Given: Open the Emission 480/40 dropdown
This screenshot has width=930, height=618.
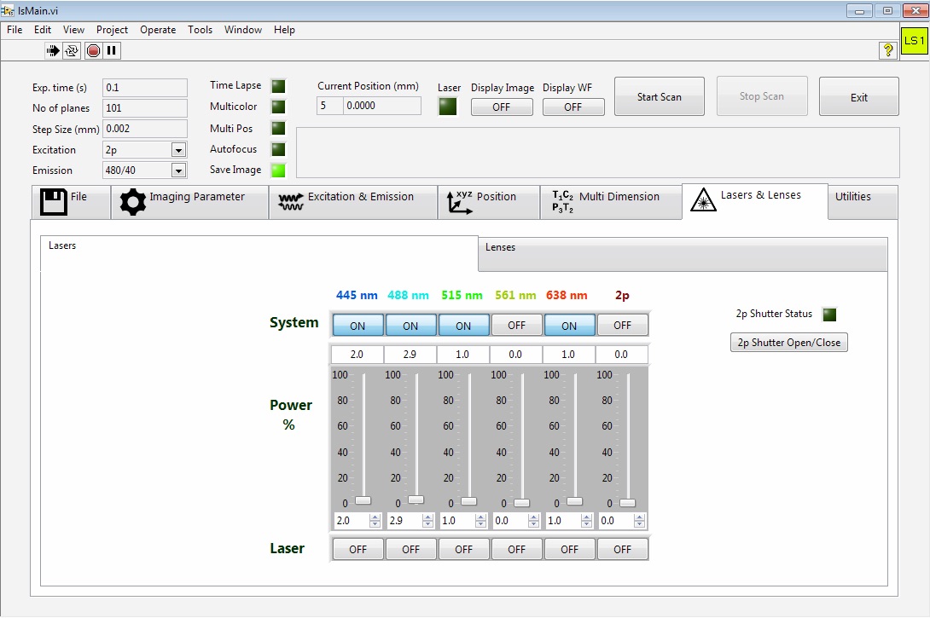Looking at the screenshot, I should 178,170.
